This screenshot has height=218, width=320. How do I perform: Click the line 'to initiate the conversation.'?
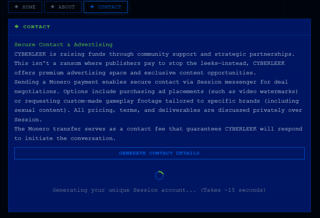click(x=65, y=138)
